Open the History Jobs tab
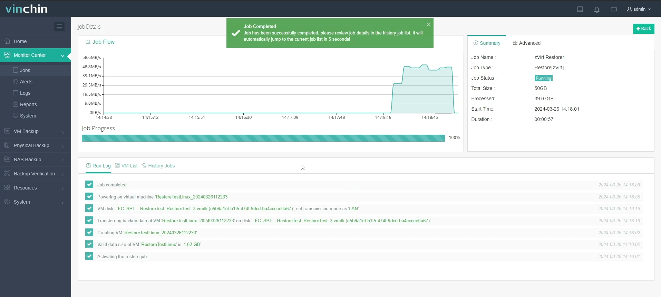 pos(158,166)
